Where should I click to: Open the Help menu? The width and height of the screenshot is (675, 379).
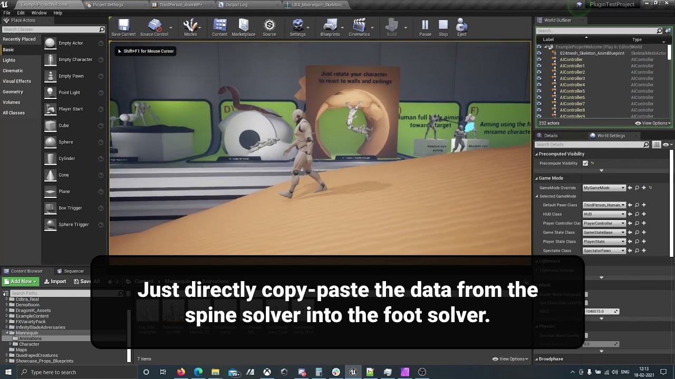(x=58, y=13)
